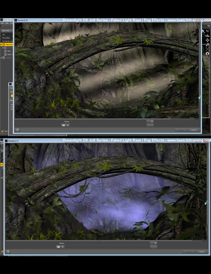Screen dimensions: 211x274
Task: Collapse the highlighted General group
Action: click(1, 45)
